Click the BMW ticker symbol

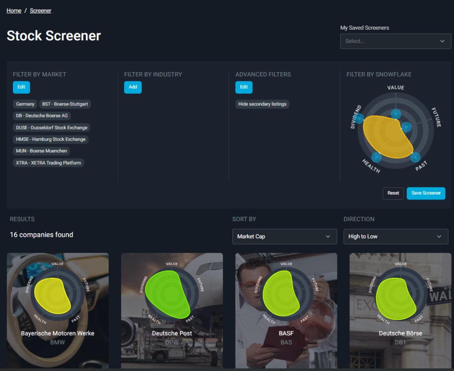coord(57,343)
